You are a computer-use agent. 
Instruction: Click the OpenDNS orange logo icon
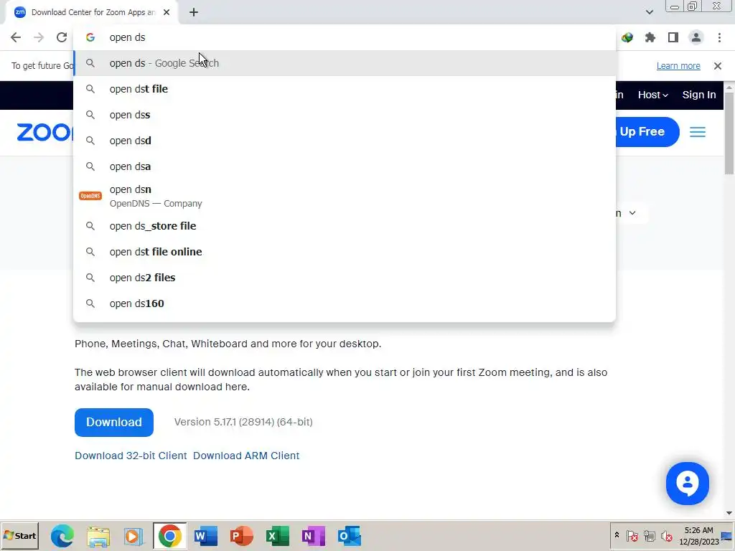(90, 196)
